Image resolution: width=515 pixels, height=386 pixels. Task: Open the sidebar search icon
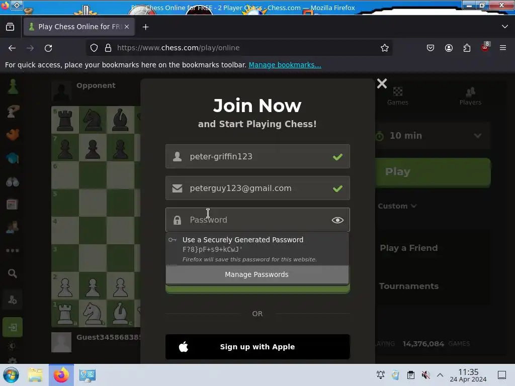coord(13,273)
